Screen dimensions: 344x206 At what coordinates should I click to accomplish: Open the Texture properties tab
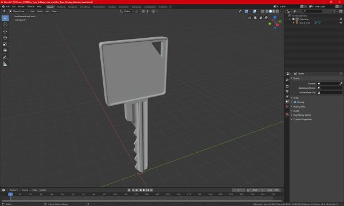(287, 114)
